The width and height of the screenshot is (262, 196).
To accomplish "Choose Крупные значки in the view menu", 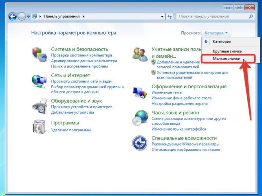I will point(231,51).
